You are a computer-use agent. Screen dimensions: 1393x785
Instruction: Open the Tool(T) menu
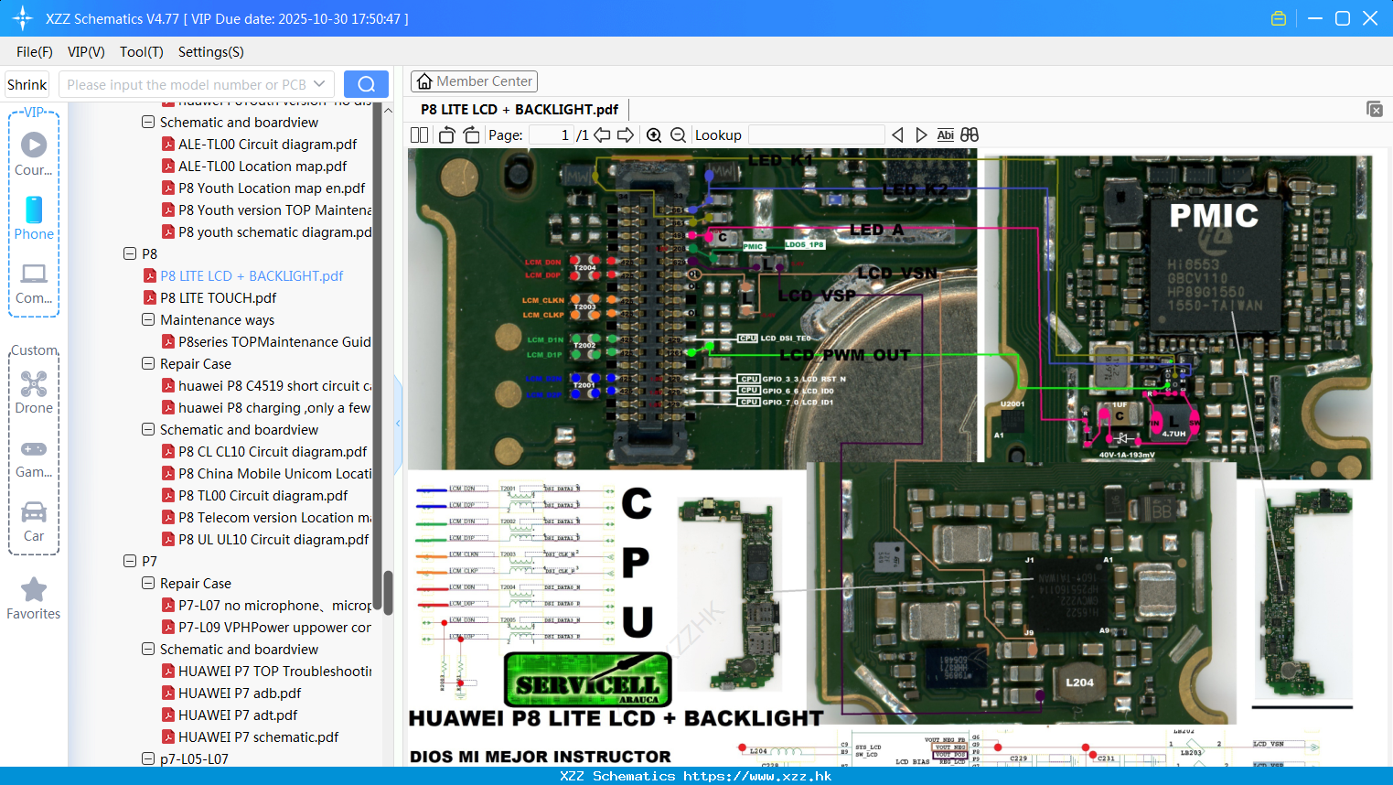(142, 52)
